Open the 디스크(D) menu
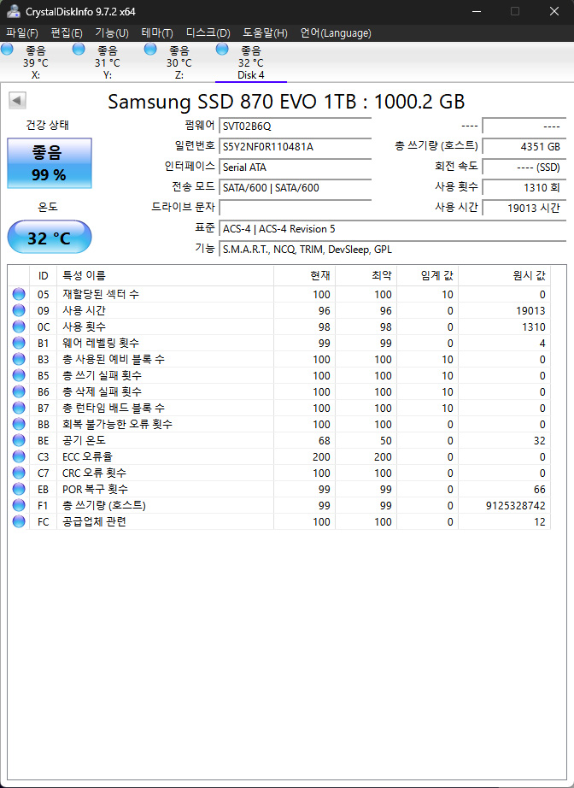Image resolution: width=574 pixels, height=788 pixels. (x=208, y=33)
